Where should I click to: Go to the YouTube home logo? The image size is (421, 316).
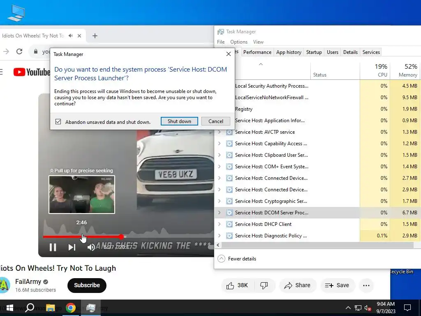click(32, 72)
